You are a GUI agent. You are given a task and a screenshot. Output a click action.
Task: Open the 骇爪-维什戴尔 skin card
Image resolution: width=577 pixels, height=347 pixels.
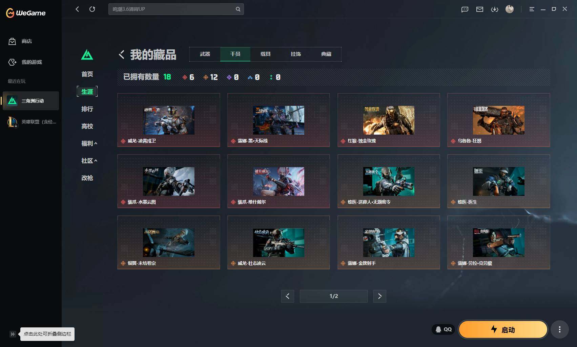[279, 181]
